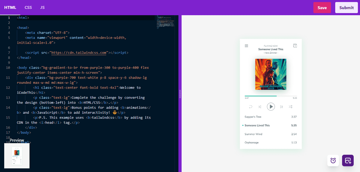Toggle the repeat icon in player controls

point(251,106)
